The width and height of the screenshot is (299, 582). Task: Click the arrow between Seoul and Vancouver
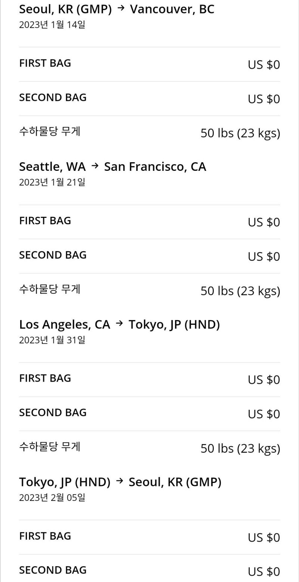point(121,9)
